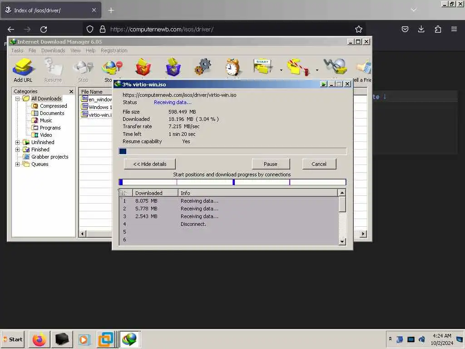Select the Compressed category
The width and height of the screenshot is (465, 349).
(x=54, y=106)
